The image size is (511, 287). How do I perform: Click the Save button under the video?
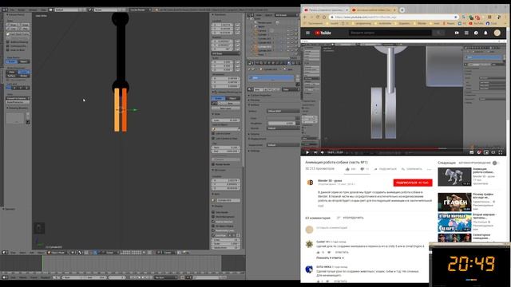click(412, 169)
